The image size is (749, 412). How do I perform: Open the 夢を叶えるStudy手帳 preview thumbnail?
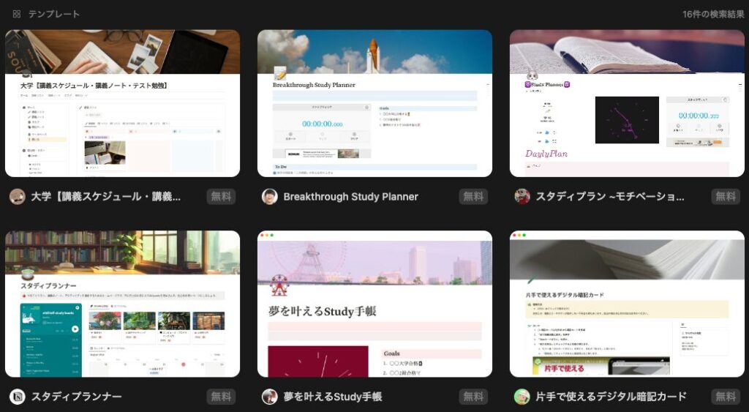[x=374, y=304]
